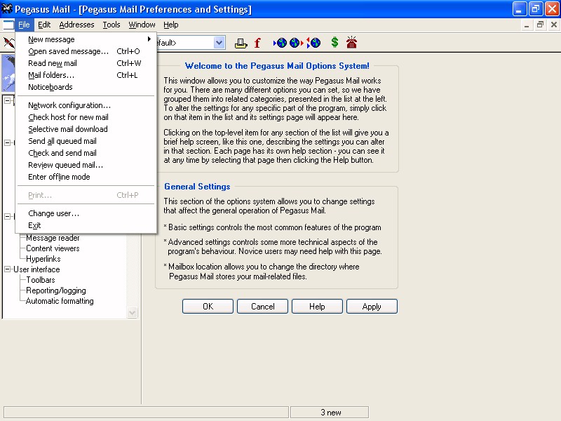Minimize the inner preferences window

pos(527,25)
